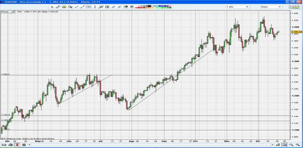This screenshot has width=303, height=148.
Task: Click the zoom out magnifier icon
Action: tap(291, 145)
